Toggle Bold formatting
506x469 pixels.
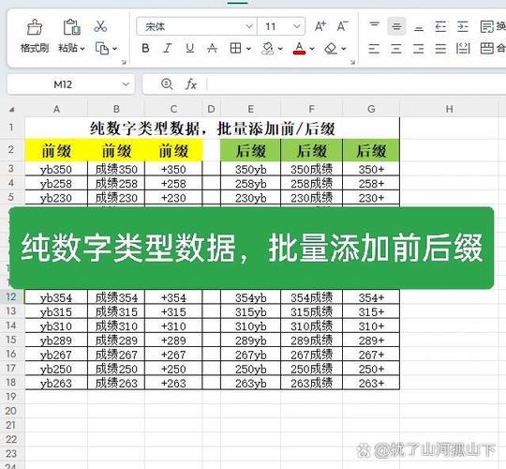pos(145,49)
